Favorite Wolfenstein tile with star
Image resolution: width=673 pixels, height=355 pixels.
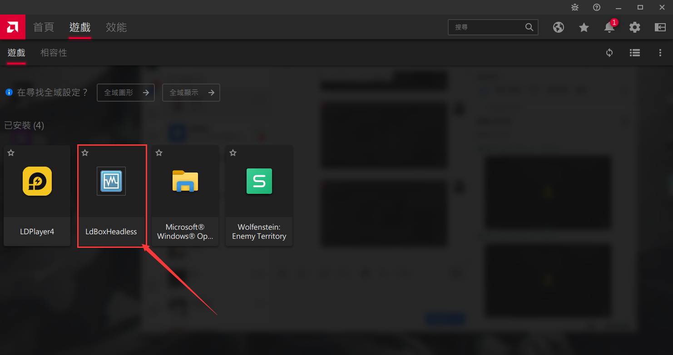point(233,153)
